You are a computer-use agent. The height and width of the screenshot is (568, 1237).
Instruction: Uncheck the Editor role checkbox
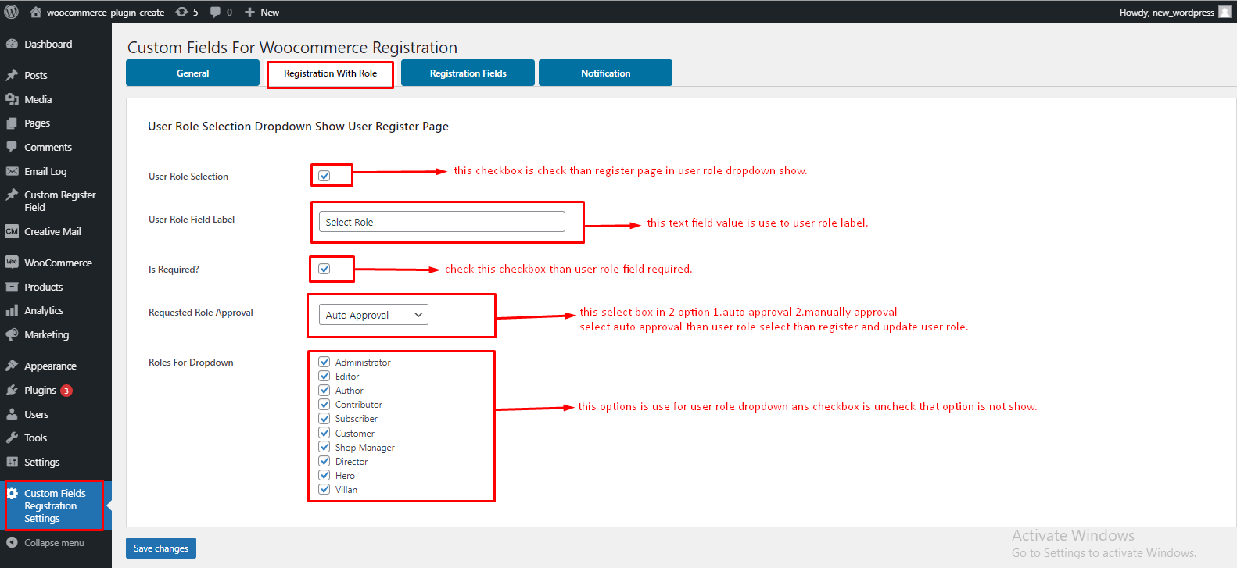[324, 376]
